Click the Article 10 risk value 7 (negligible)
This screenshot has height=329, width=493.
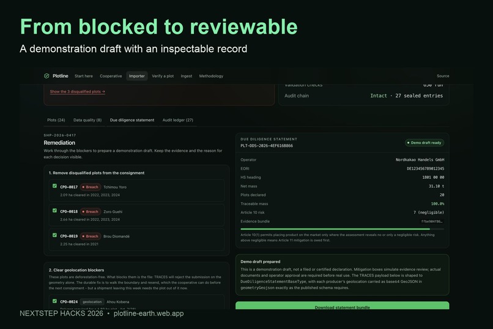tap(429, 213)
